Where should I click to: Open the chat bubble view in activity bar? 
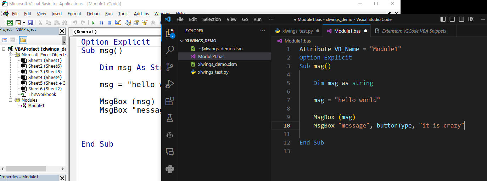170,152
